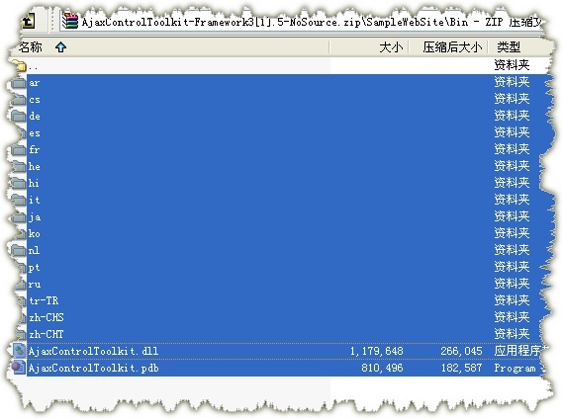Select the parent folder ".." row
Viewport: 562px width, 418px height.
(280, 65)
